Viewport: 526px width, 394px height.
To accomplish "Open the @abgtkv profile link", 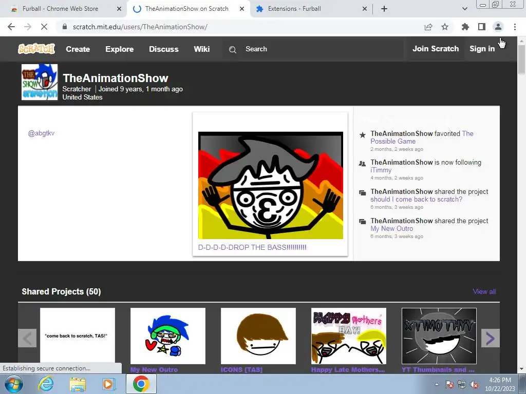I will (x=41, y=133).
